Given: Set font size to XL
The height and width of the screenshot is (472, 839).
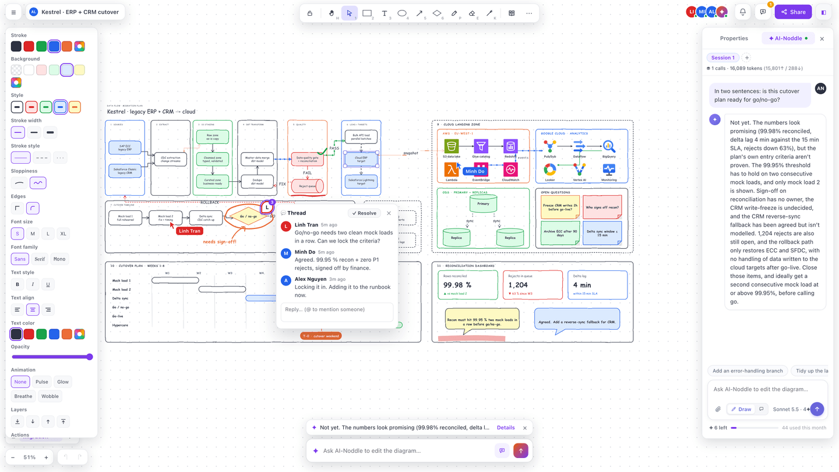Looking at the screenshot, I should tap(64, 234).
